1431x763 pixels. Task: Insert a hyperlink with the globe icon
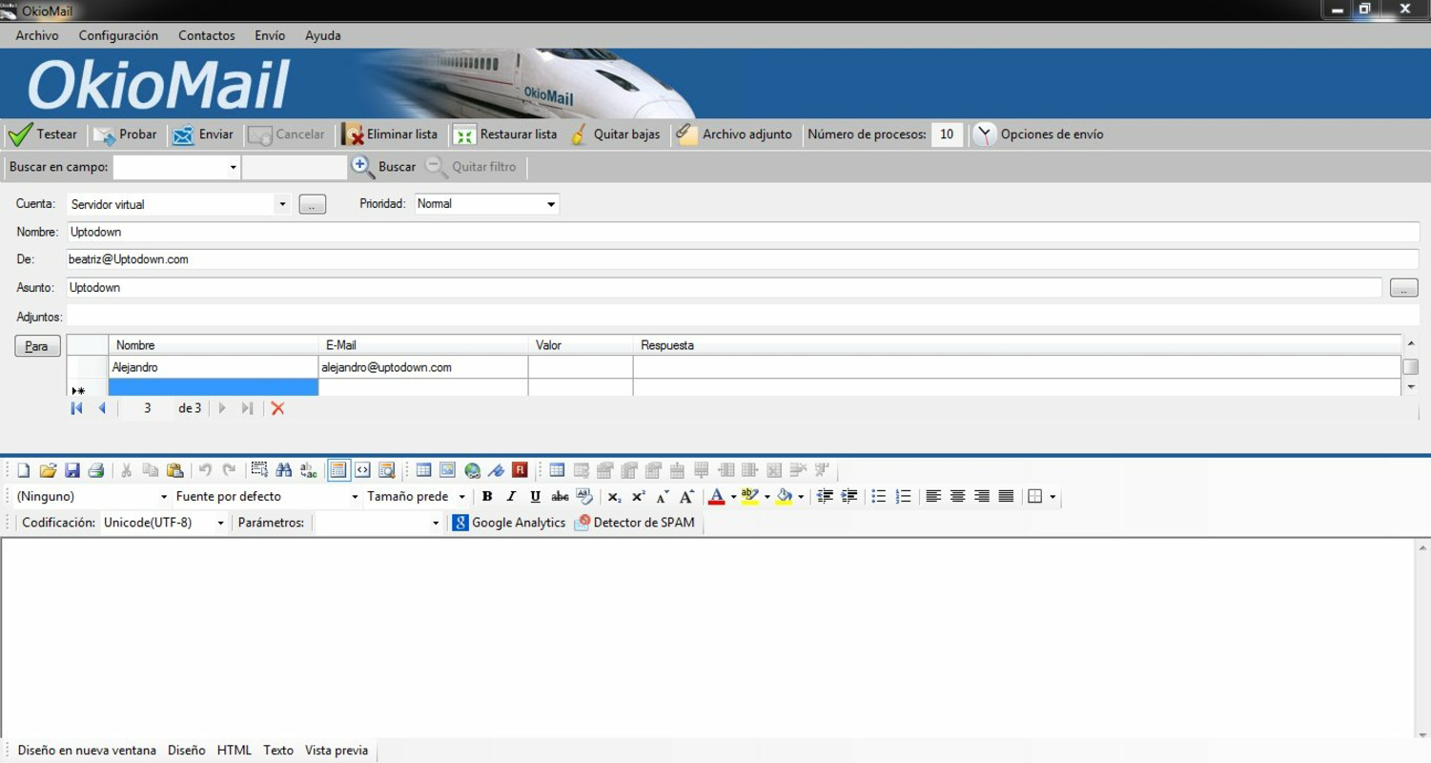[472, 470]
